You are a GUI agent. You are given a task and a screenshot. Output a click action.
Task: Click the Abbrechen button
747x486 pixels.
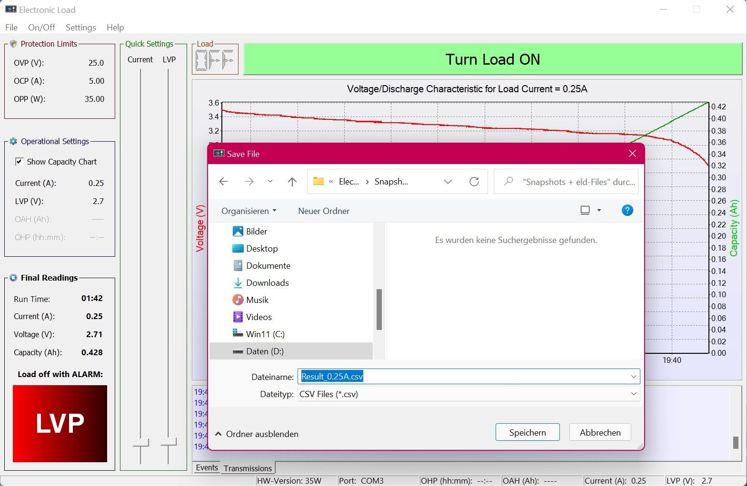[600, 433]
